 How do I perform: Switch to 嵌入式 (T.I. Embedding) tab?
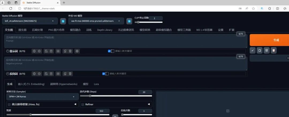pyautogui.click(x=31, y=84)
